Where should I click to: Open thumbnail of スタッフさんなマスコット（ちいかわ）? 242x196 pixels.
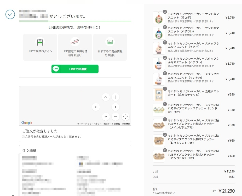coord(159,79)
